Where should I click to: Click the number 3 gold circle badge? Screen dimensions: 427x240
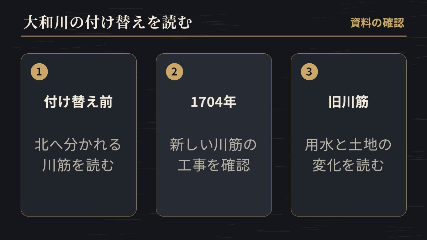coord(309,71)
